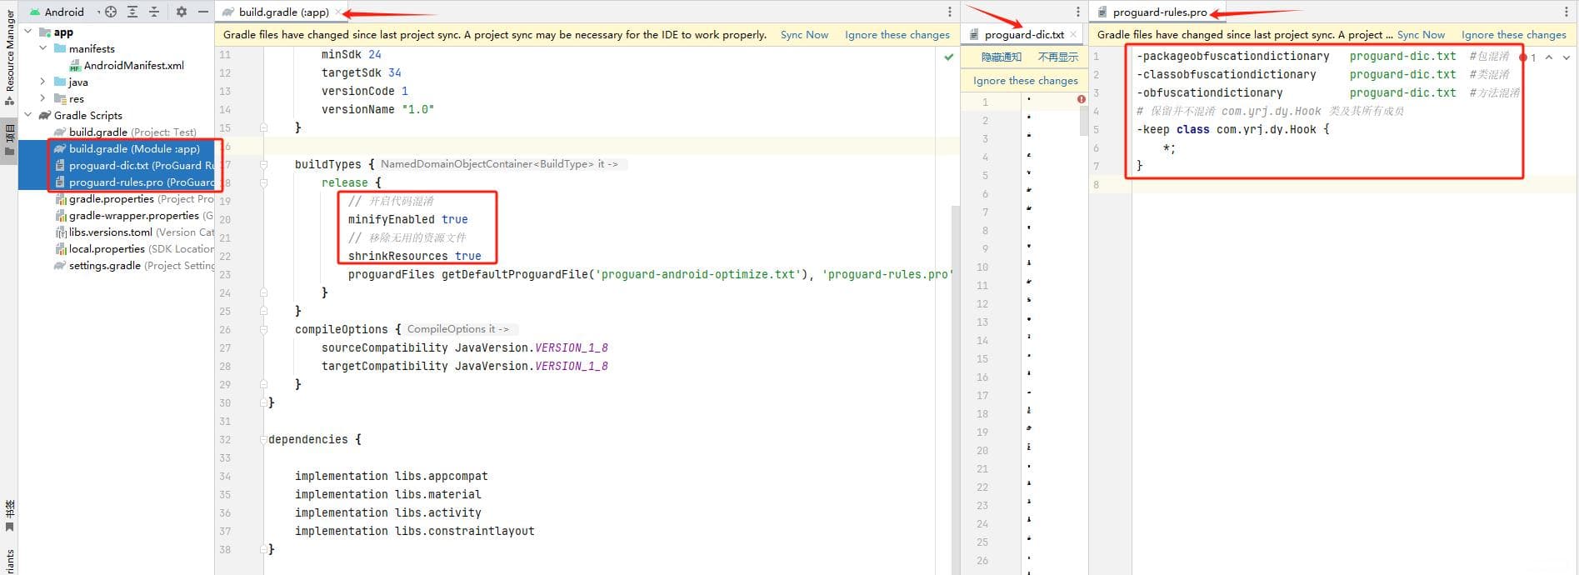The image size is (1579, 575).
Task: Open tab options menu for proguard-rules.pro
Action: click(1568, 12)
